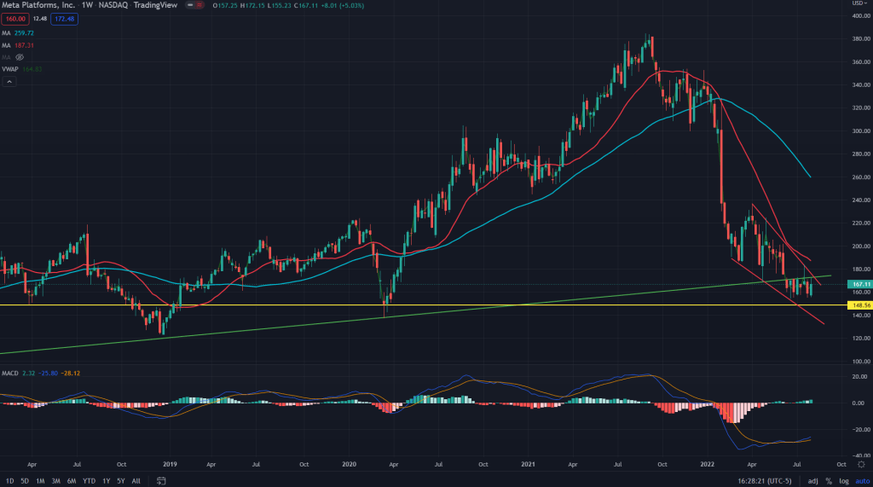Show All time range data
The width and height of the screenshot is (873, 487).
136,480
